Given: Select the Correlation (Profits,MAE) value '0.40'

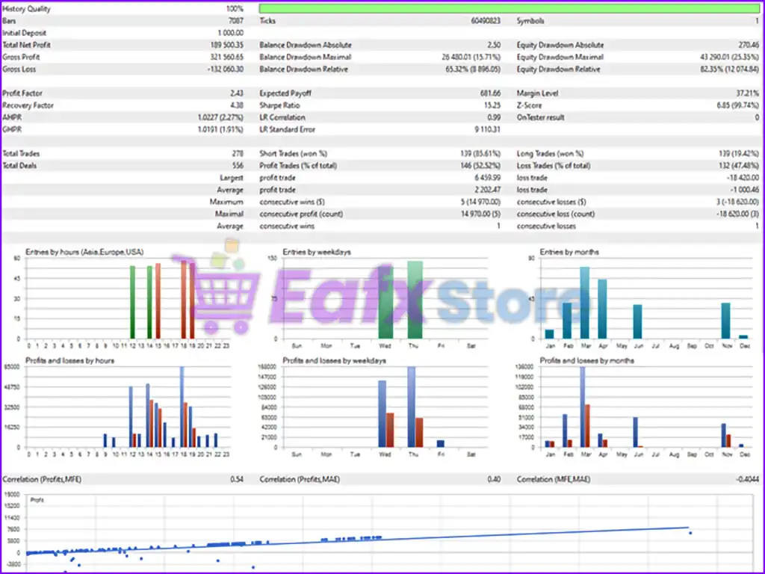Looking at the screenshot, I should click(x=494, y=479).
